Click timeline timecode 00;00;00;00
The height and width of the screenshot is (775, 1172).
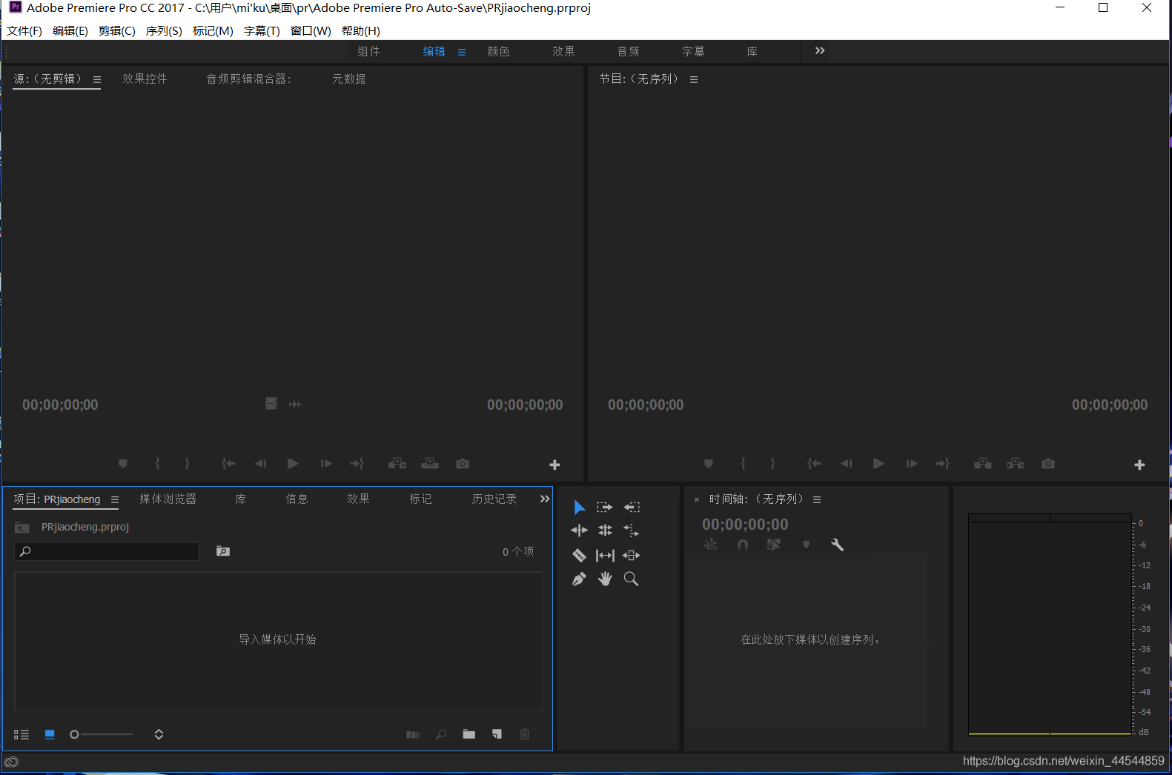[745, 525]
